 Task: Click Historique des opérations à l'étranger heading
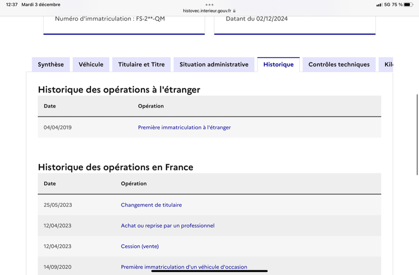tap(119, 90)
